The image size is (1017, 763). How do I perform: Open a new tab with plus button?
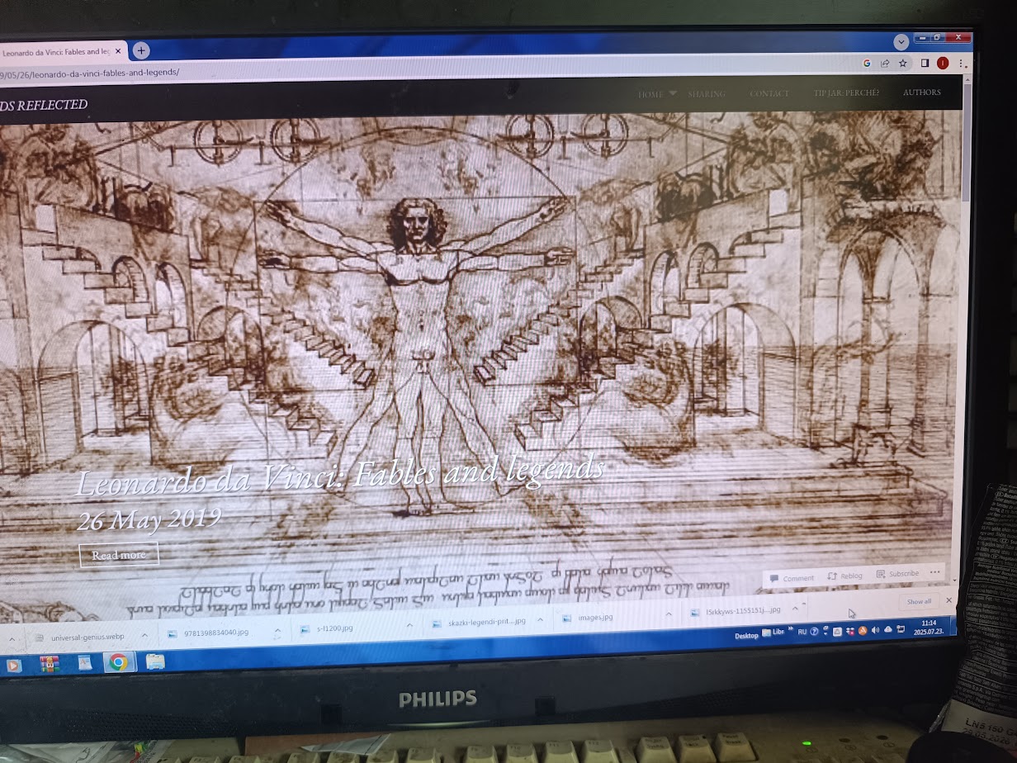tap(141, 50)
